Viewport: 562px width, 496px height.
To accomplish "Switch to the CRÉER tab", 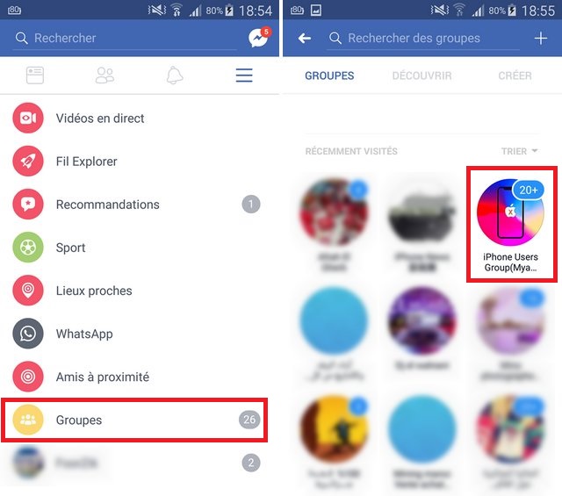I will click(515, 75).
